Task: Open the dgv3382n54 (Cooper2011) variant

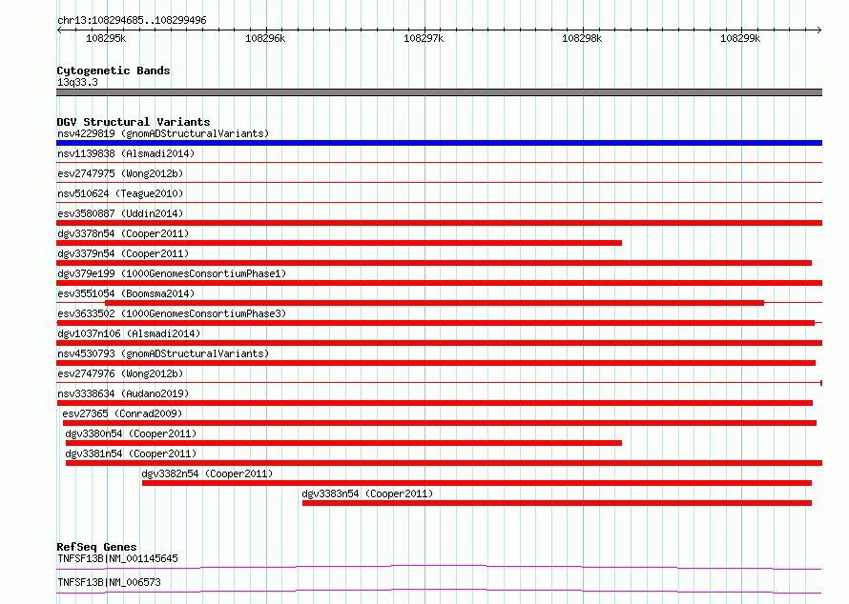Action: point(207,473)
